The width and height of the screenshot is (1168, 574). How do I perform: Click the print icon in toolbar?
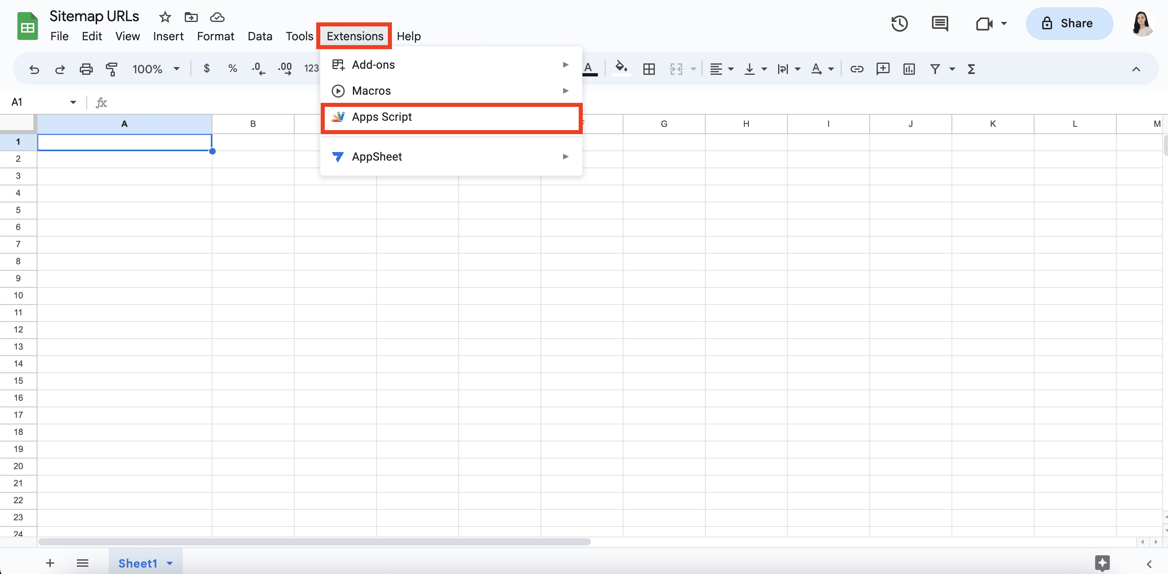[x=86, y=70]
